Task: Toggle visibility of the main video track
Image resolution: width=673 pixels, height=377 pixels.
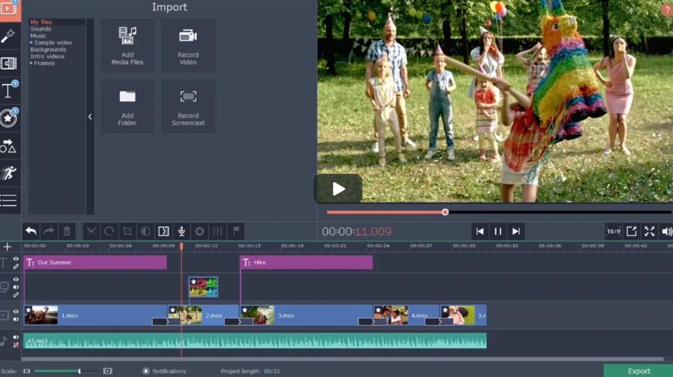Action: pos(16,311)
